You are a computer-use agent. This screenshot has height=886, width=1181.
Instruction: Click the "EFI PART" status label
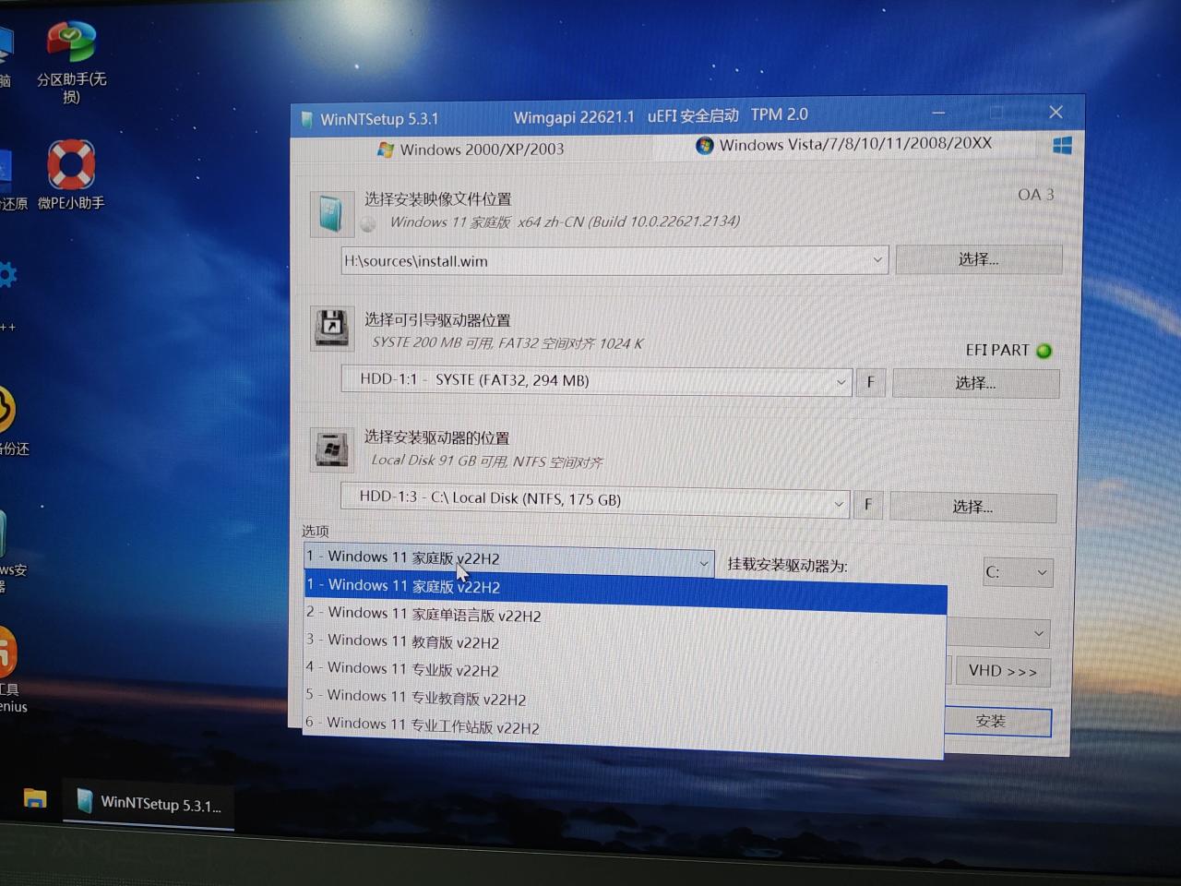click(996, 350)
